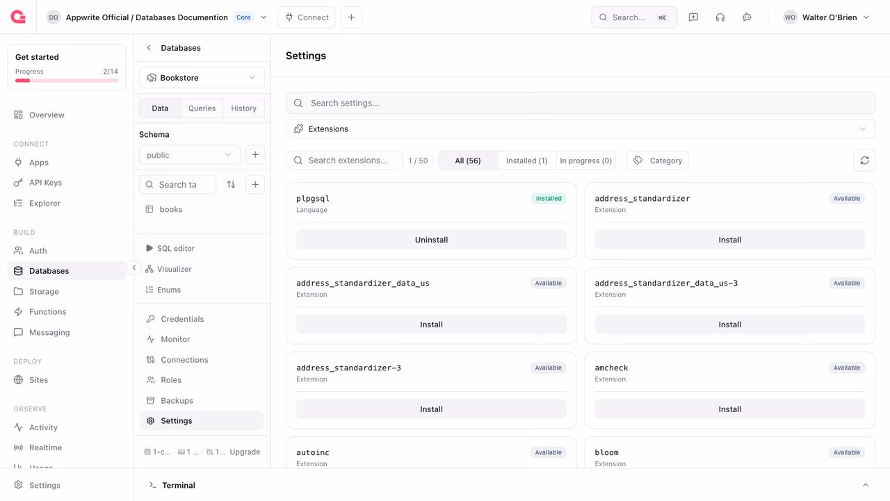This screenshot has width=890, height=501.
Task: Click the back arrow beside Databases
Action: [x=149, y=48]
